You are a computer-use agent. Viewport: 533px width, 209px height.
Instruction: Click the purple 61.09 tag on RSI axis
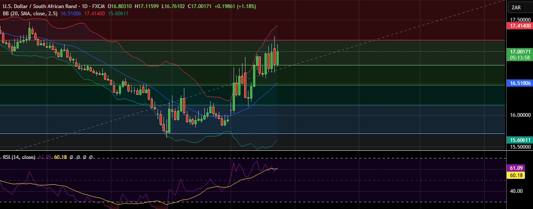click(x=516, y=168)
